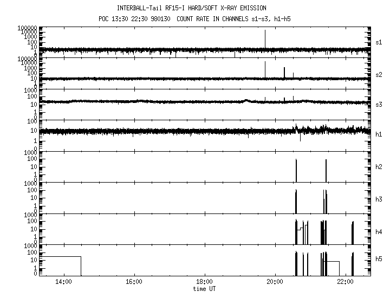This screenshot has height=298, width=390.
Task: Click the 16:00 time axis label
Action: [x=134, y=282]
